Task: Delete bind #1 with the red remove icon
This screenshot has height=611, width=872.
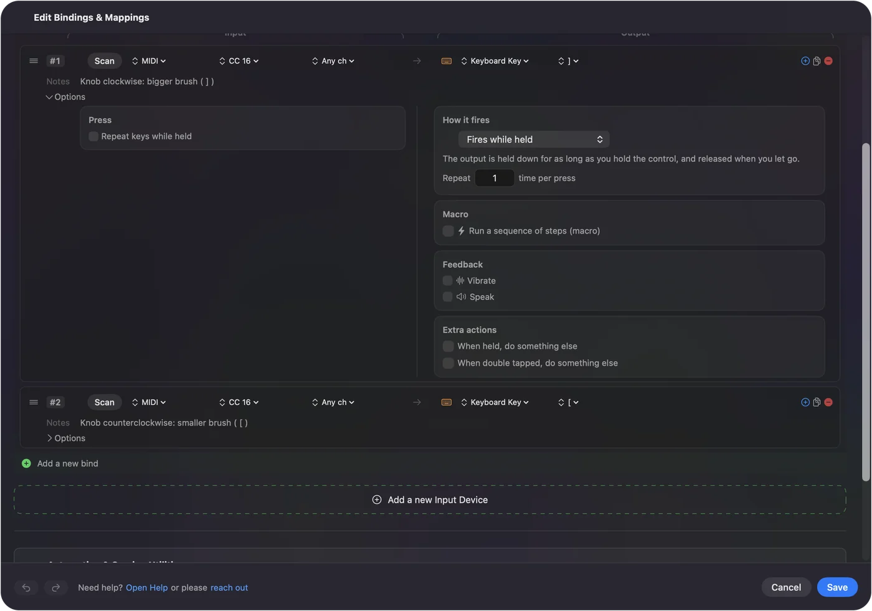Action: [828, 61]
